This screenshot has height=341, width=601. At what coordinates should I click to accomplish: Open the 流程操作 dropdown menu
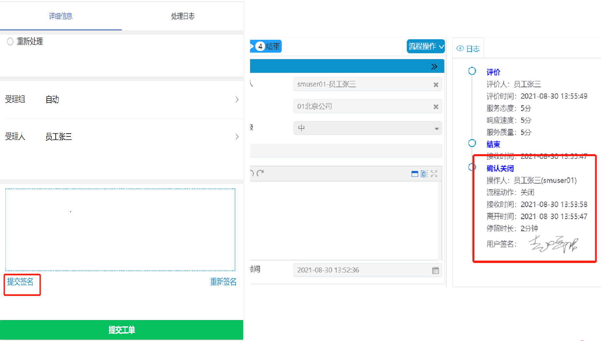[426, 46]
